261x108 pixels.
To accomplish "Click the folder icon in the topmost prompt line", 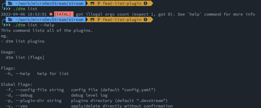I will (10, 3).
